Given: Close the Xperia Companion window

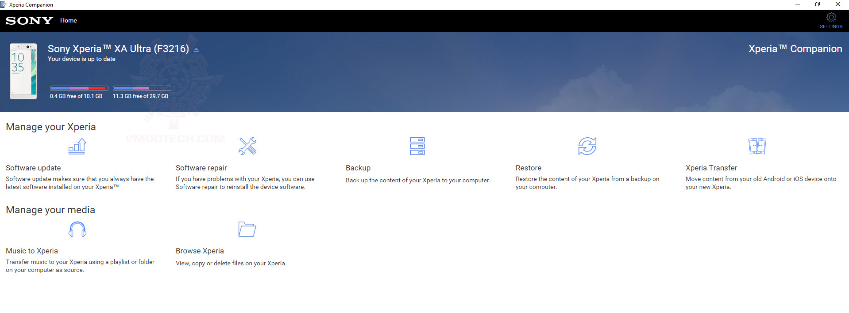Looking at the screenshot, I should coord(838,4).
